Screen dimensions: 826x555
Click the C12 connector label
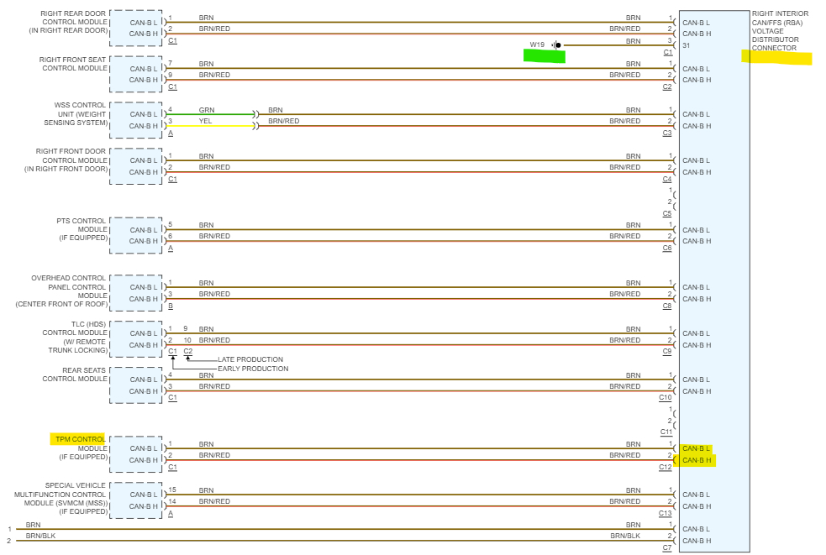(x=666, y=467)
